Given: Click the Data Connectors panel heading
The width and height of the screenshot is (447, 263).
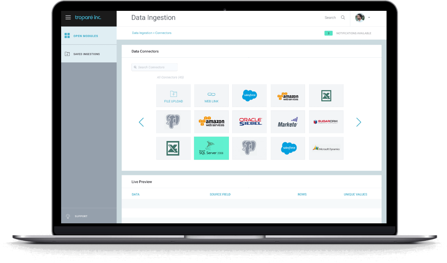Looking at the screenshot, I should click(x=145, y=51).
